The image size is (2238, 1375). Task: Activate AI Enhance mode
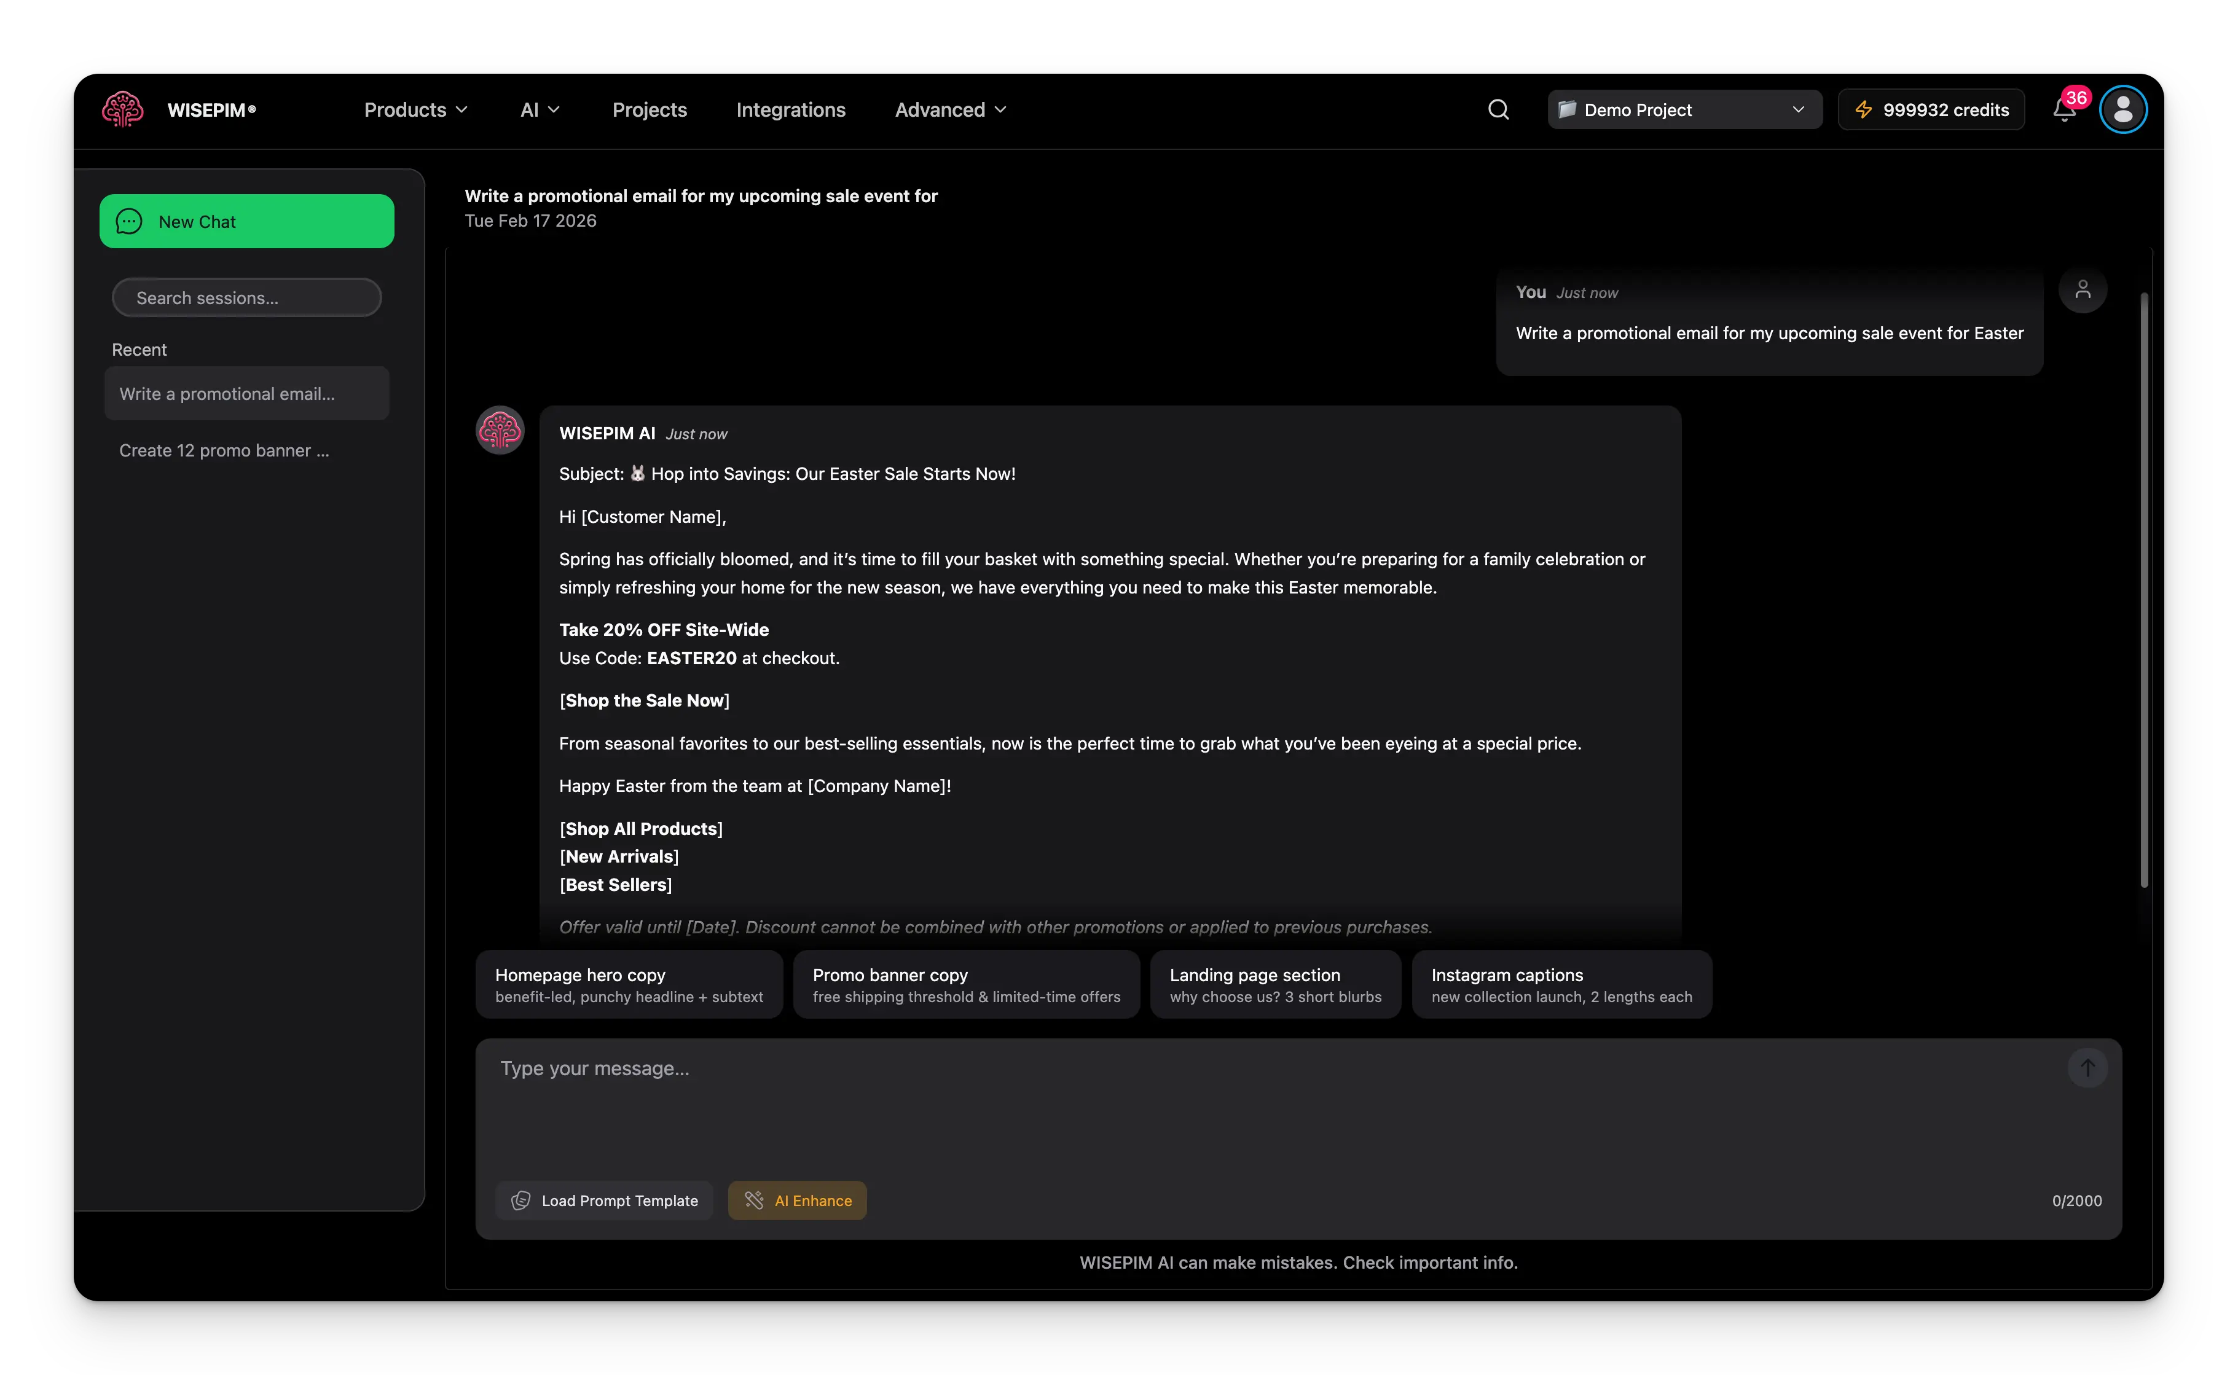[796, 1199]
